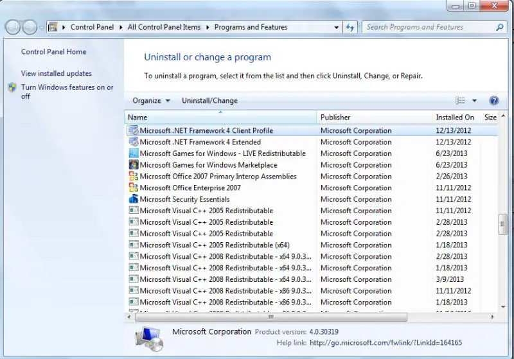Click Control Panel breadcrumb in address bar
Viewport: 514px width, 359px height.
coord(92,27)
